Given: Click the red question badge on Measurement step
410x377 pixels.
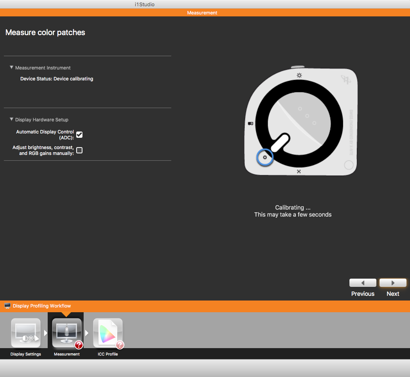Looking at the screenshot, I should 79,345.
